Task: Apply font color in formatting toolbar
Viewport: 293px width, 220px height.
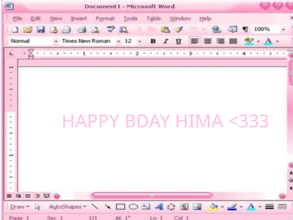Action: 268,42
